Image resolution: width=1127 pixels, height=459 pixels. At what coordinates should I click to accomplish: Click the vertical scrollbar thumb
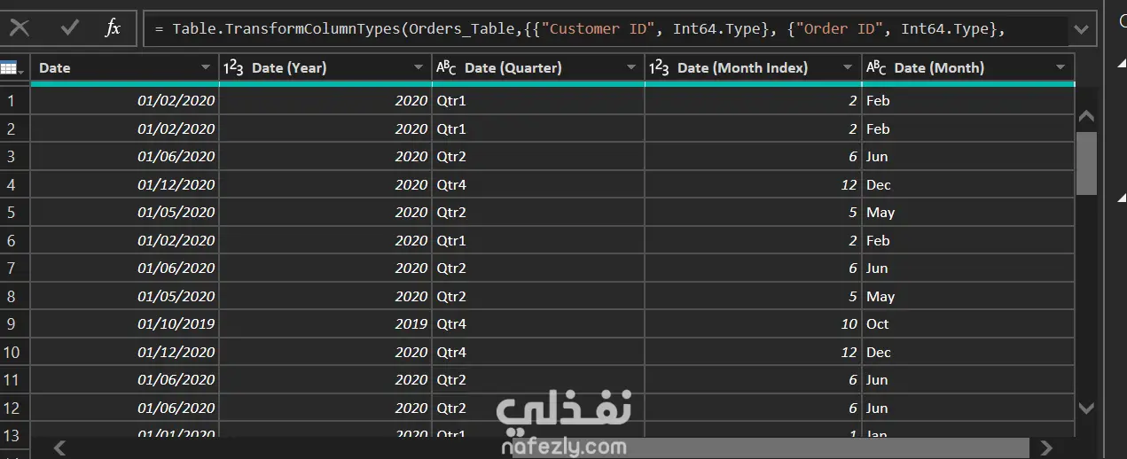point(1086,163)
